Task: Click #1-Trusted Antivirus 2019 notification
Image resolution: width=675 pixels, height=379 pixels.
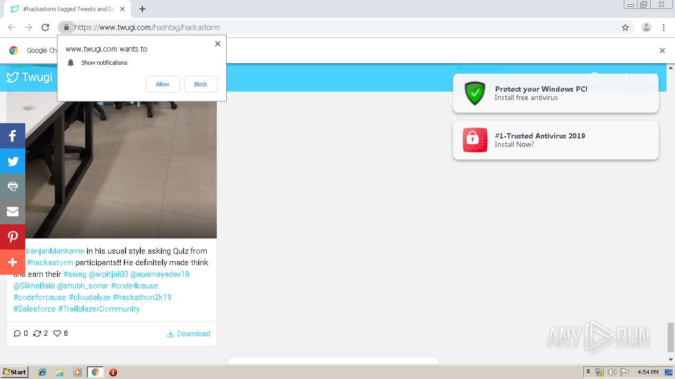Action: coord(556,140)
